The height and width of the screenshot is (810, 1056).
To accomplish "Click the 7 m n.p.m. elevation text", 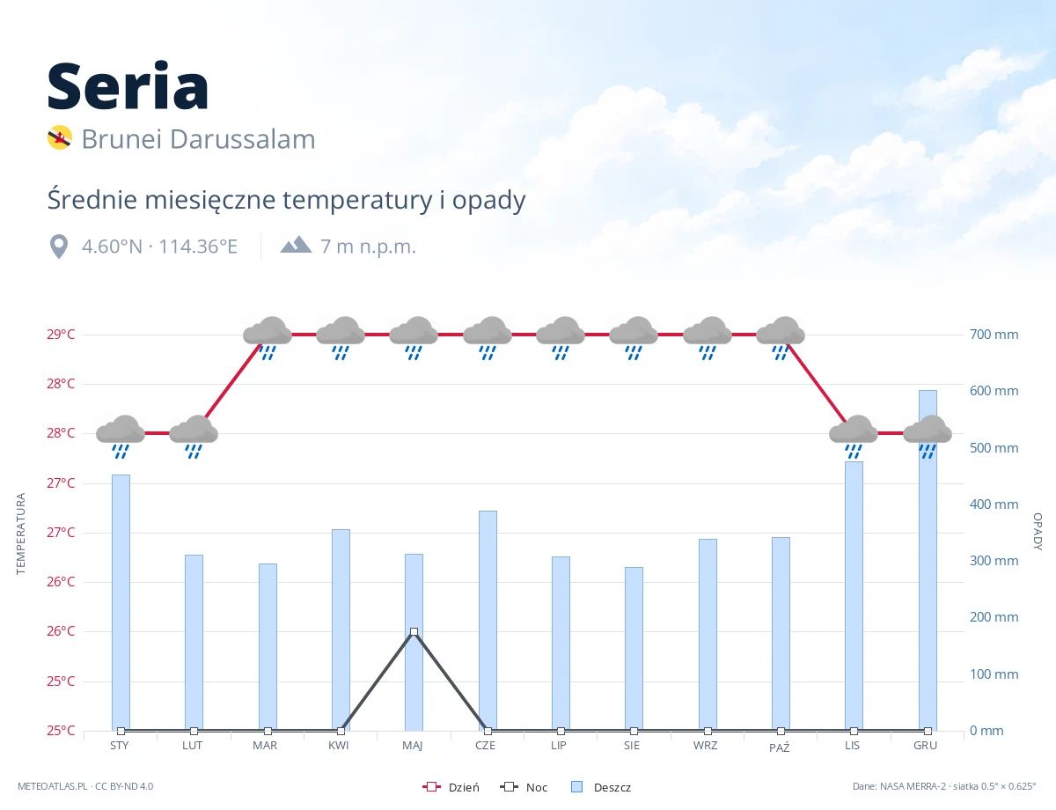I will click(x=368, y=247).
